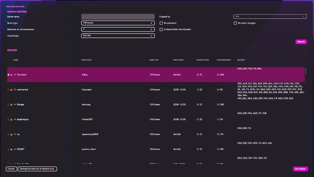Screen dimensions: 314x177
Task: Toggle In-Game Editor Not Allowed checkbox
Action: tap(161, 29)
